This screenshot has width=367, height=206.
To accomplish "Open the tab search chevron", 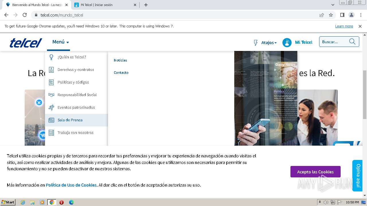I will point(333,5).
